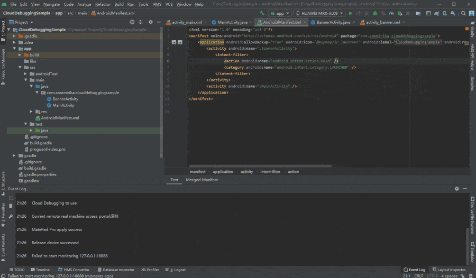Screen dimensions: 476x278
Task: Open Event Log wrench settings icon
Action: click(11, 216)
